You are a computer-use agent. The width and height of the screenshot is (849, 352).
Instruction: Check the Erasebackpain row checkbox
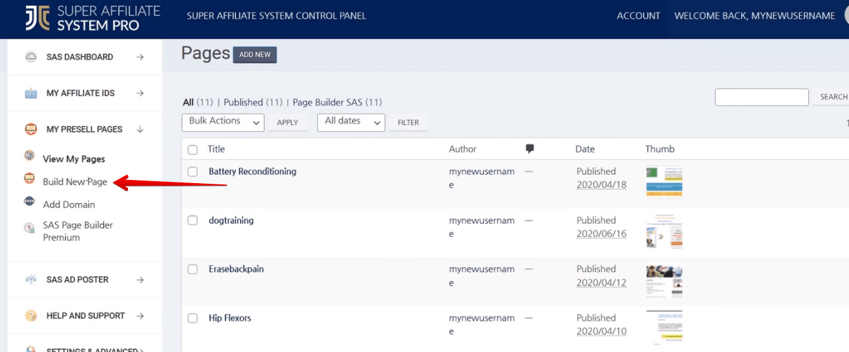pyautogui.click(x=193, y=269)
